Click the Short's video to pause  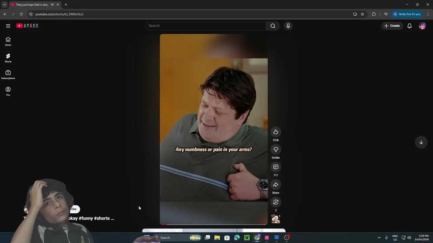[214, 130]
